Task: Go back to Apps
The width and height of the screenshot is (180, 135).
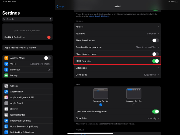Action: 60,6
